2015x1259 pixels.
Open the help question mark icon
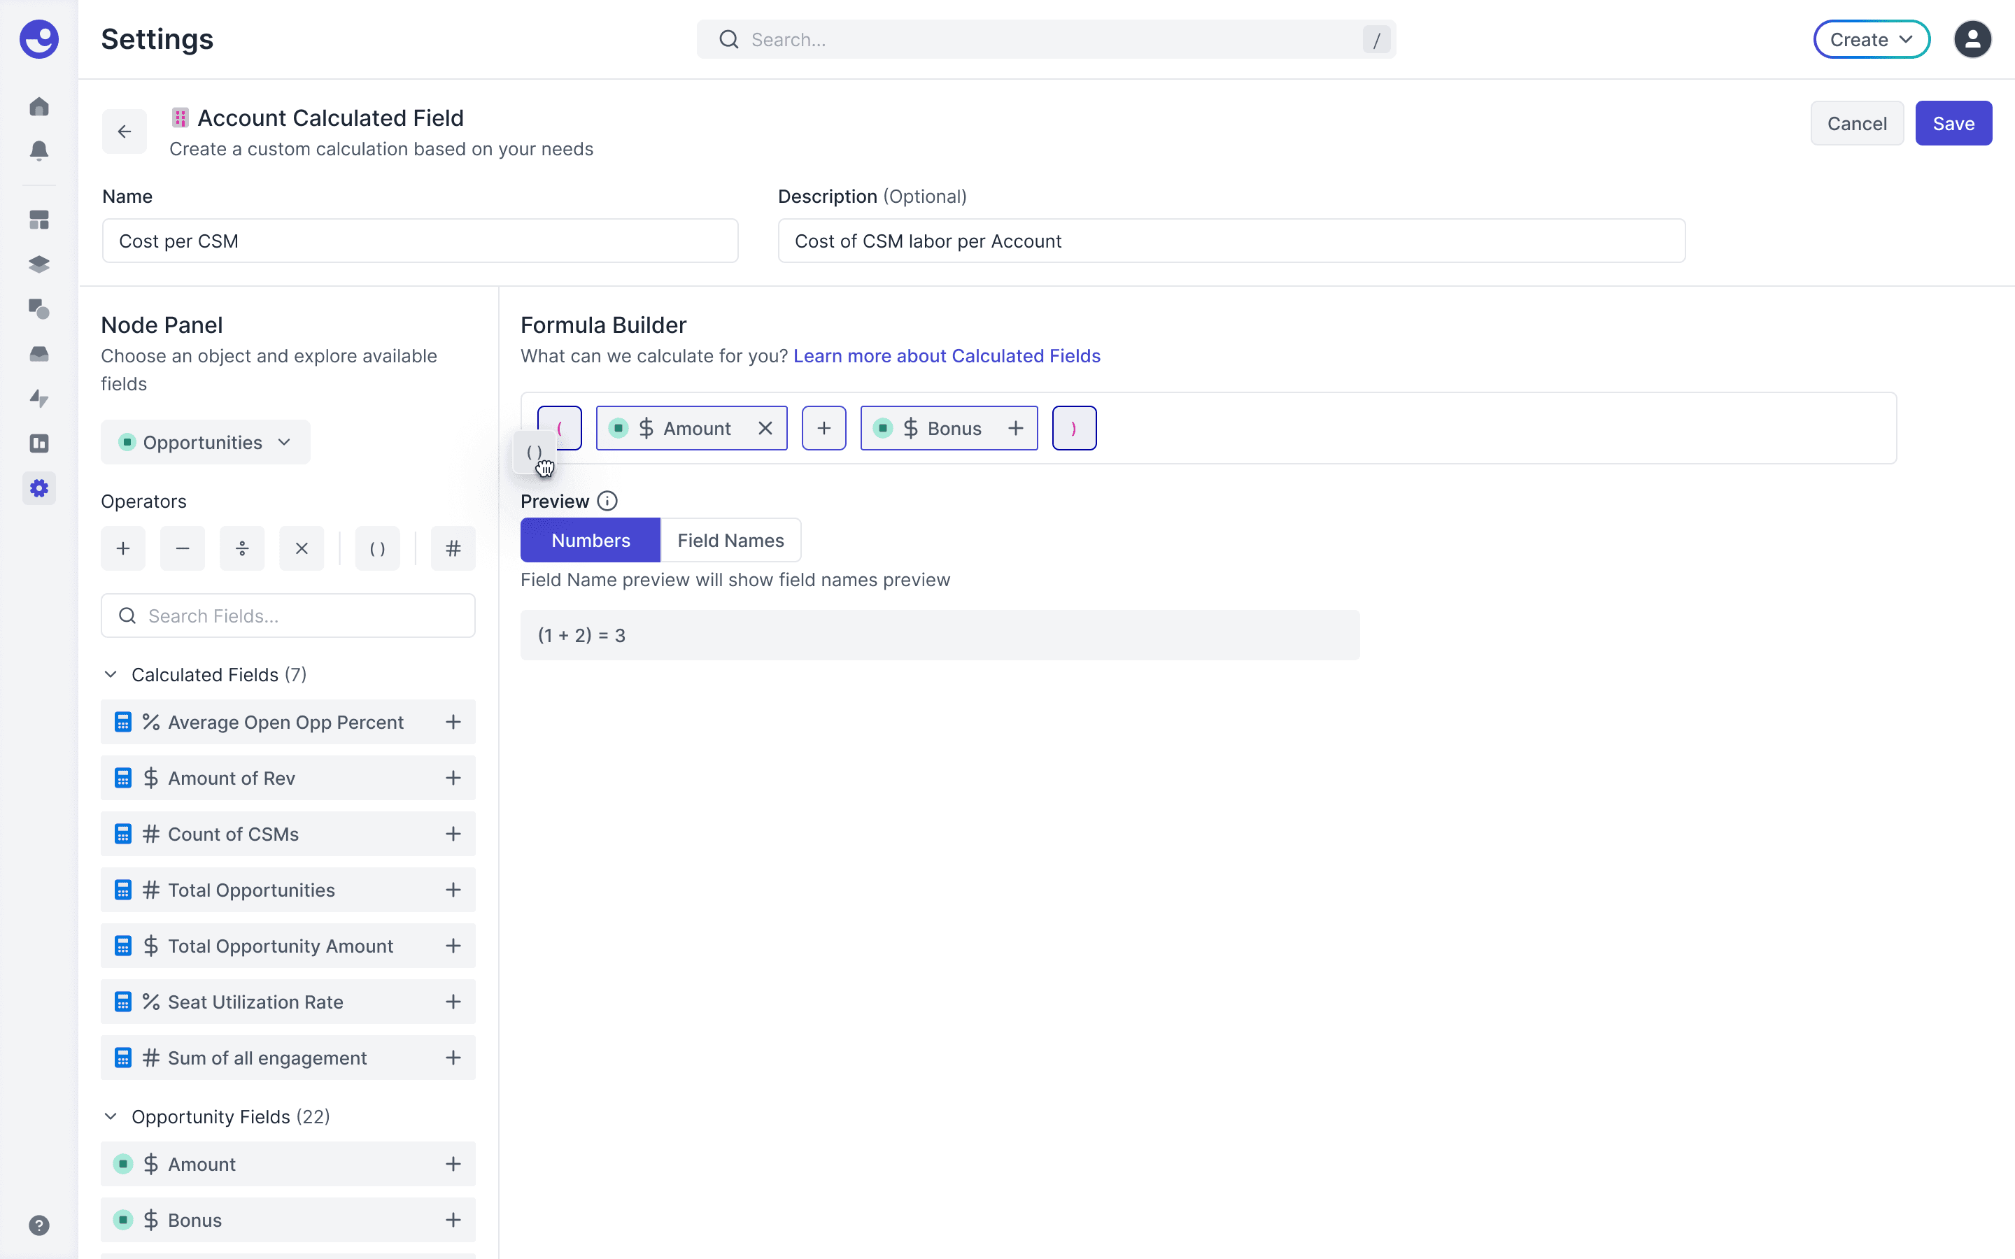point(39,1225)
